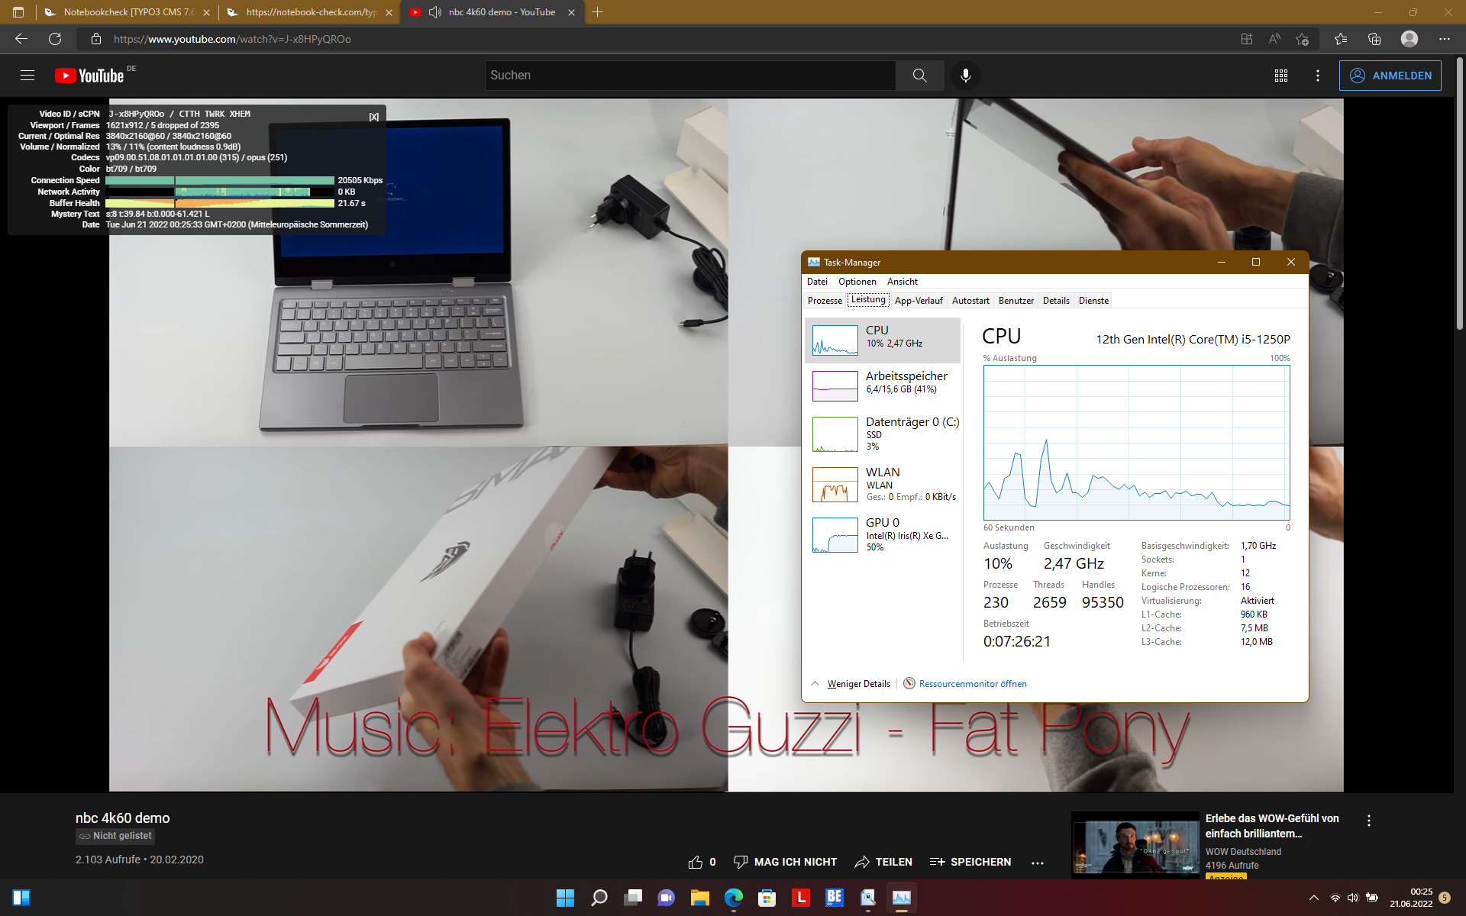Mute the tab via the speaker icon
Viewport: 1466px width, 916px height.
(435, 12)
